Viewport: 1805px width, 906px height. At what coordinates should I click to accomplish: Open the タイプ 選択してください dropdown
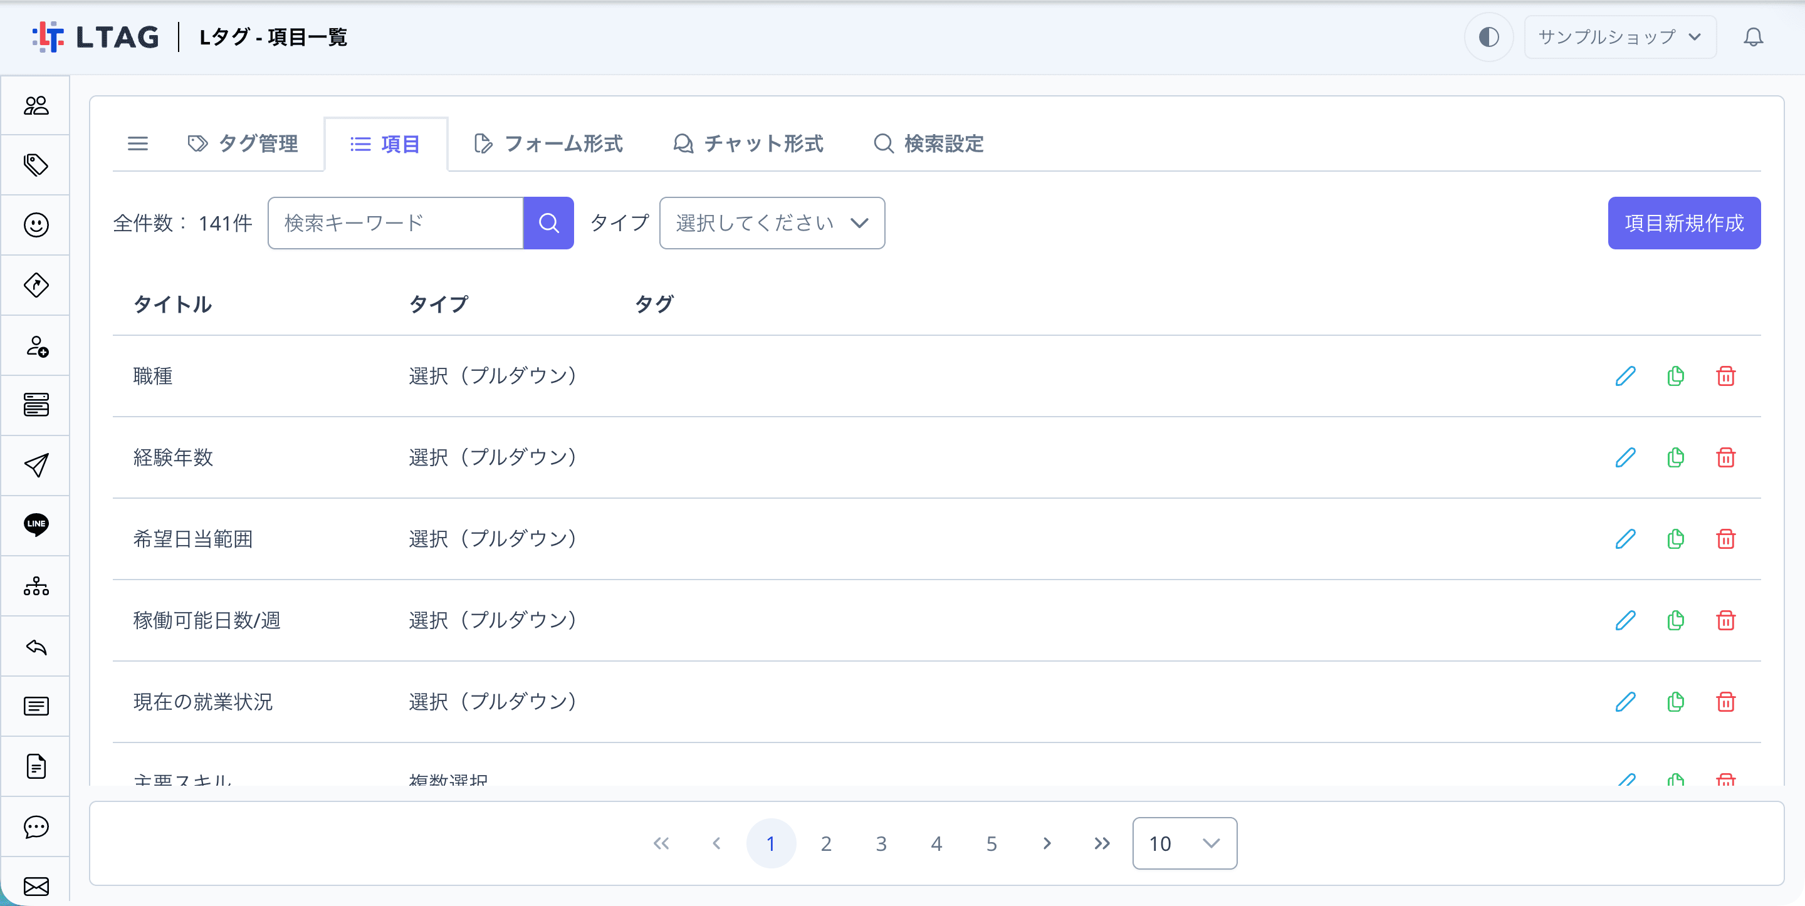(x=772, y=223)
